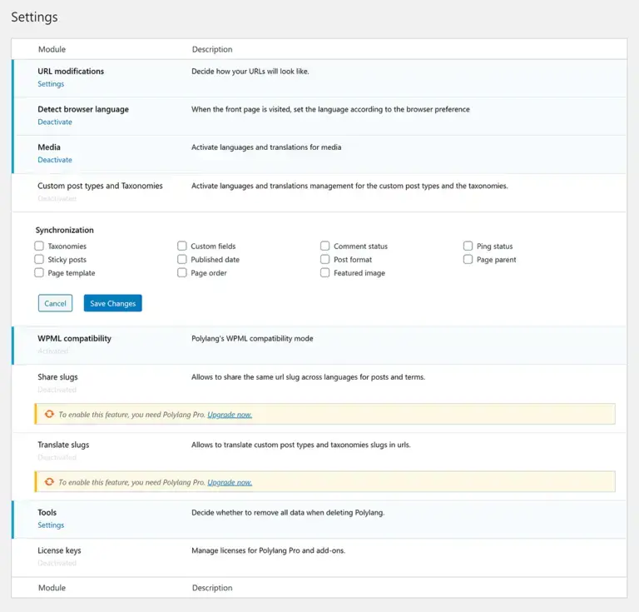Click 'Polylang's WPML compatibility mode' description
The image size is (639, 612).
(252, 338)
